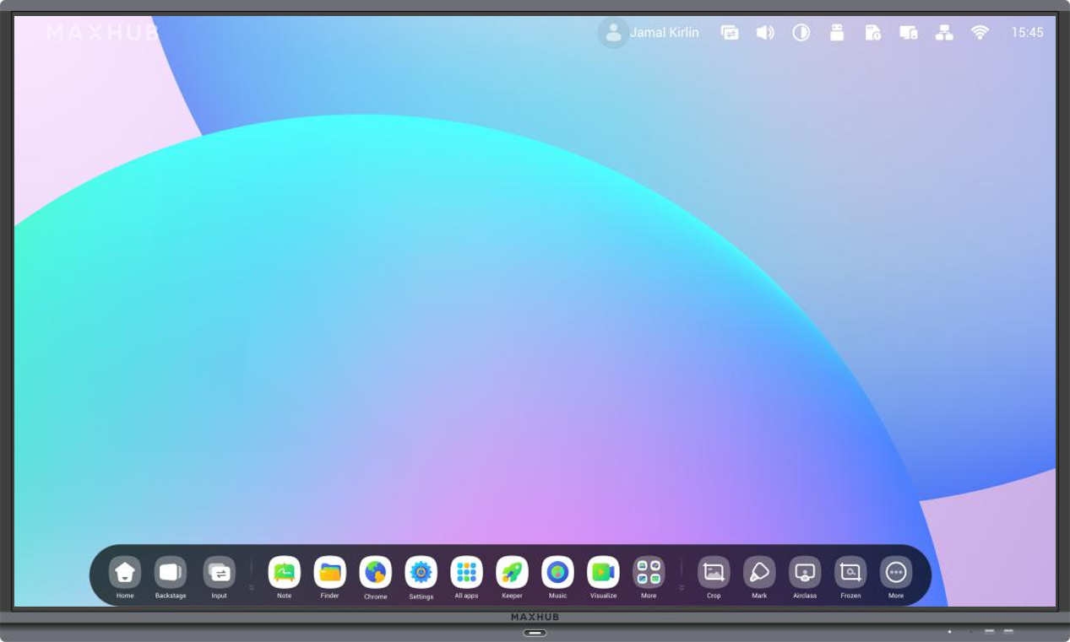Go to the Home screen from the dock
Image resolution: width=1070 pixels, height=642 pixels.
(x=125, y=572)
